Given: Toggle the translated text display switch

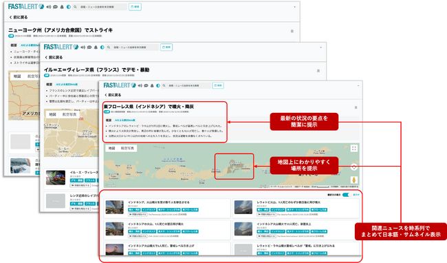Looking at the screenshot, I should [346, 195].
